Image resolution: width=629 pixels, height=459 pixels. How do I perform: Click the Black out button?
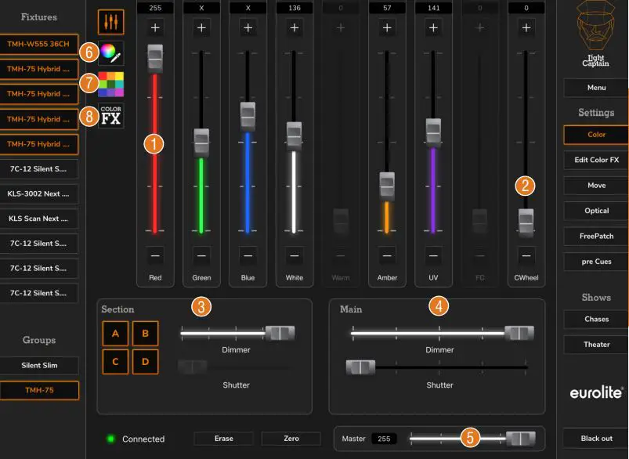tap(596, 439)
